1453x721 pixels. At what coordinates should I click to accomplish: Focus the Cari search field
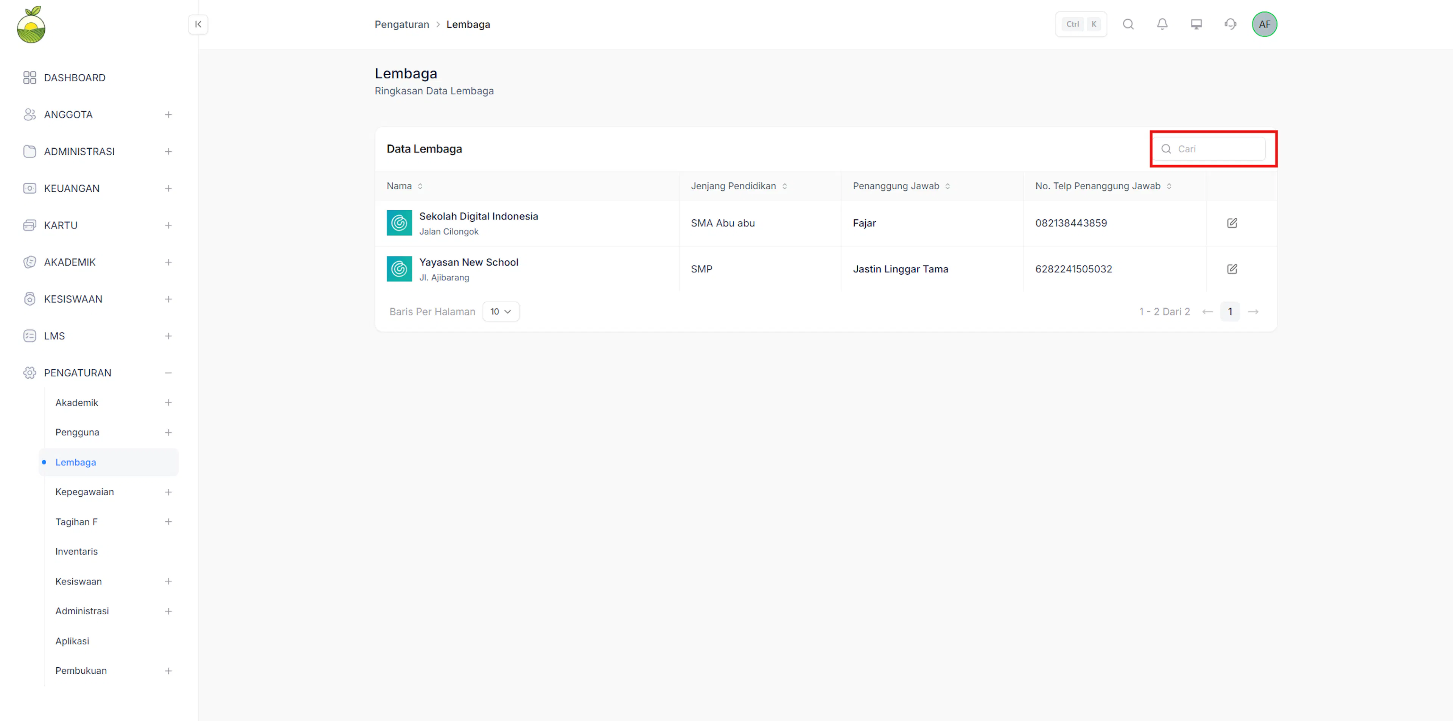(x=1209, y=149)
